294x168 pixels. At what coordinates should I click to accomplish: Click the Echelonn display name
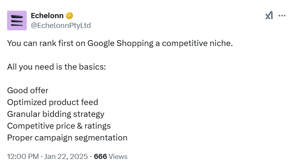(47, 16)
